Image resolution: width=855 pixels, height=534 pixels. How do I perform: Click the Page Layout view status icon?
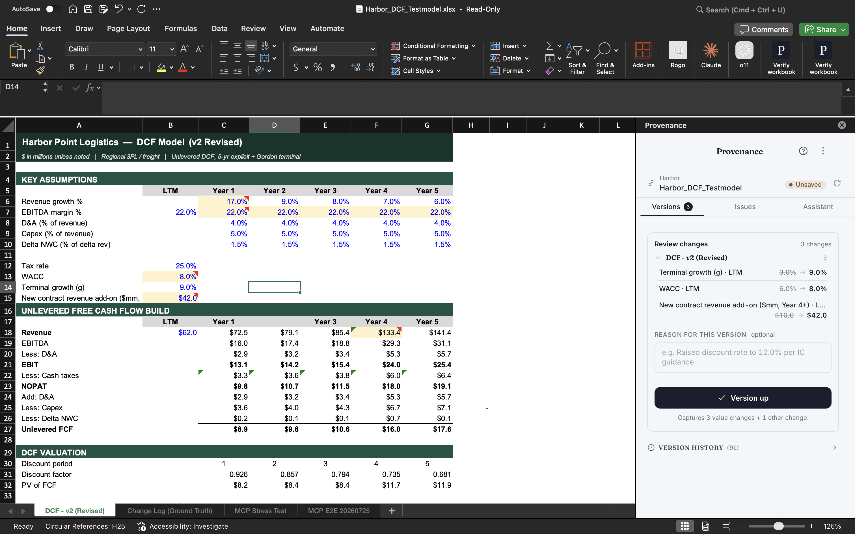click(705, 526)
